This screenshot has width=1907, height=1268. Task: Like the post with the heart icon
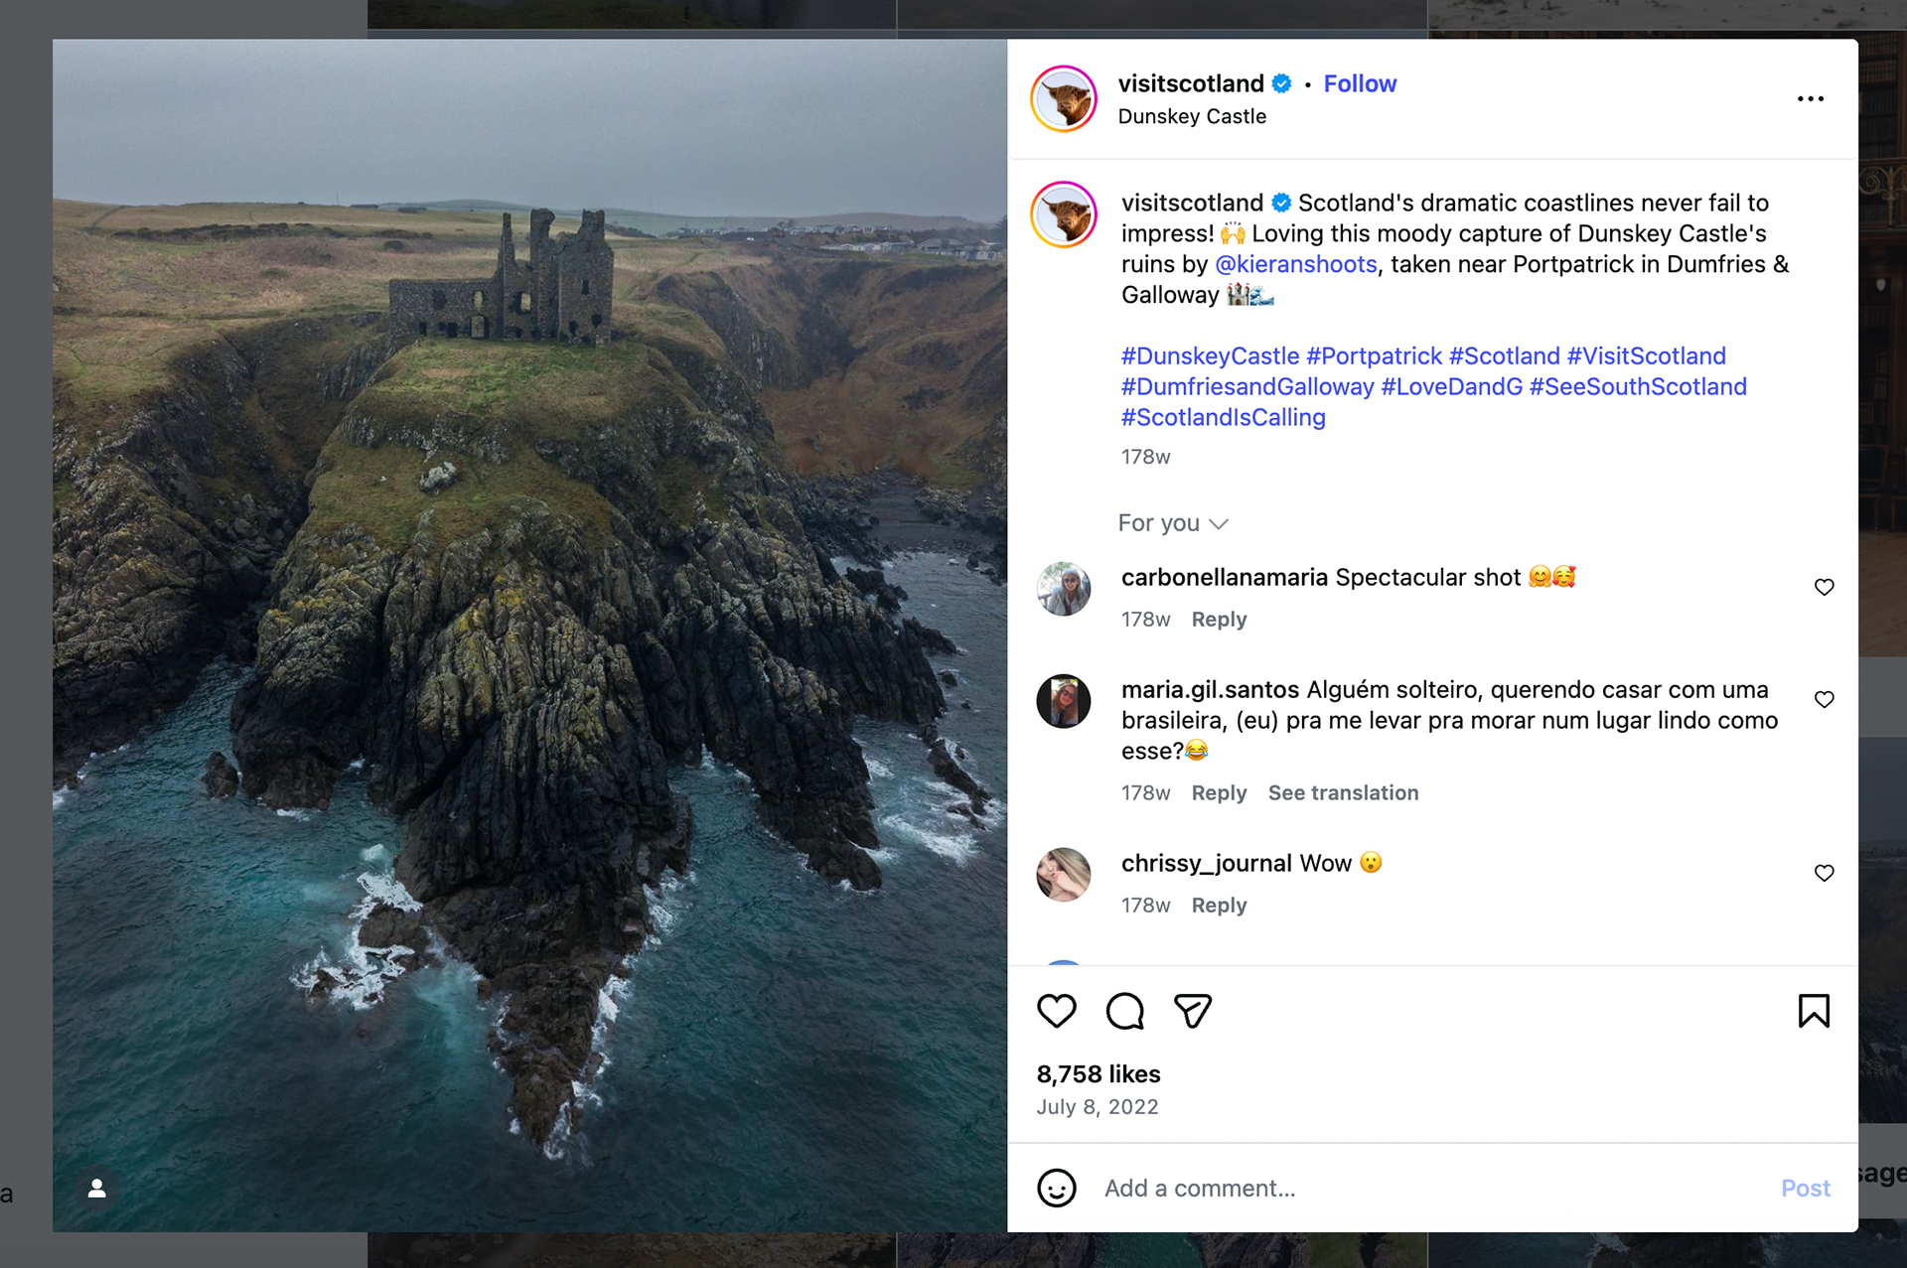[1056, 1011]
